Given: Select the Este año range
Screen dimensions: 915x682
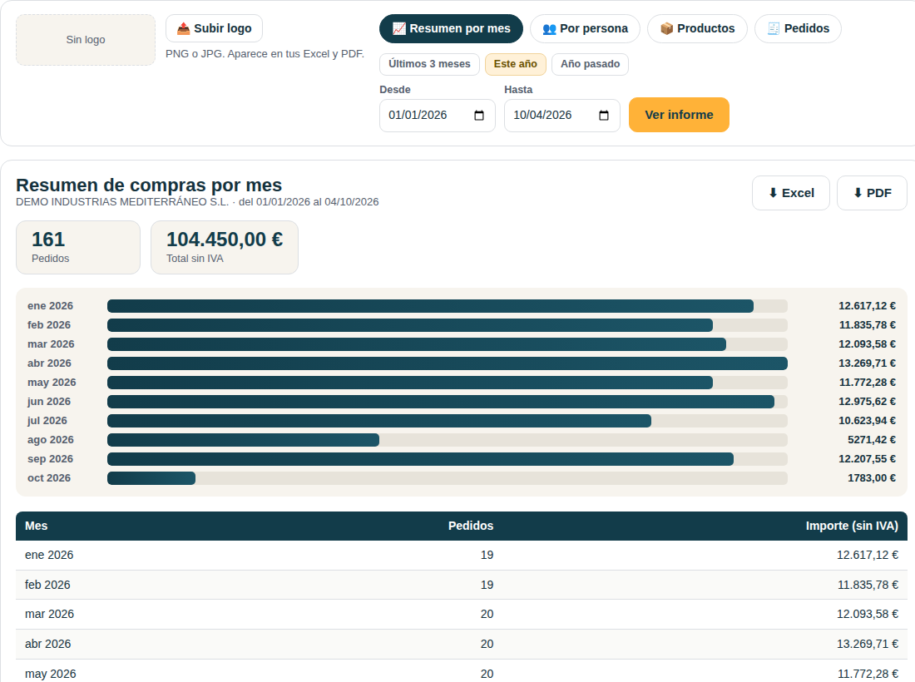Looking at the screenshot, I should [515, 64].
